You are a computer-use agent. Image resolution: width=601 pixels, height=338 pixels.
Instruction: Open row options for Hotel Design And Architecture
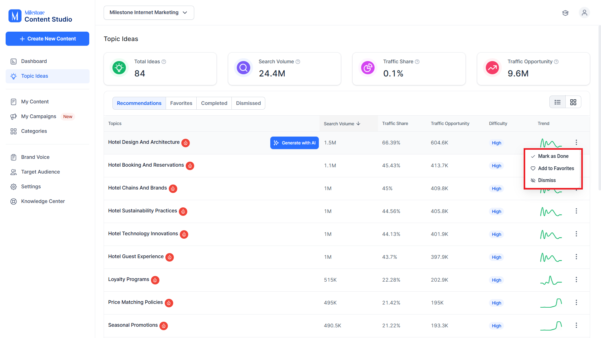(x=576, y=143)
